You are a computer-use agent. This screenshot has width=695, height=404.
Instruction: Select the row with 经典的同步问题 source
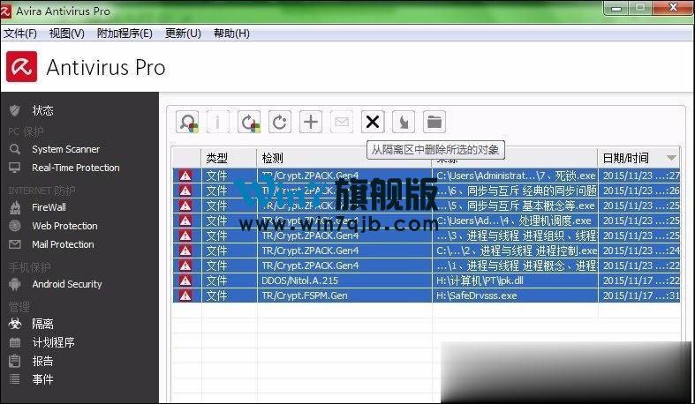pyautogui.click(x=427, y=191)
